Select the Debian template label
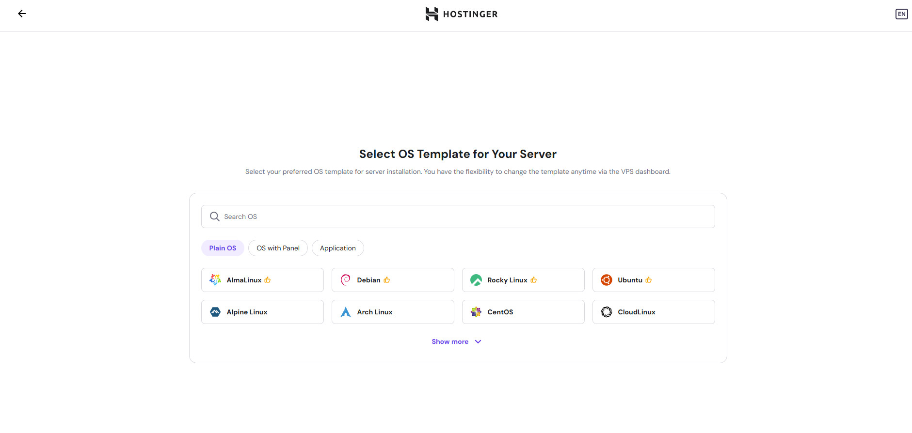 pyautogui.click(x=368, y=280)
